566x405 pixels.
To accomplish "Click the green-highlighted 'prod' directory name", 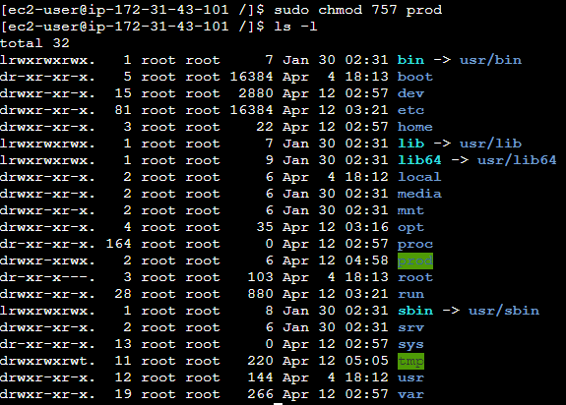I will pos(415,260).
